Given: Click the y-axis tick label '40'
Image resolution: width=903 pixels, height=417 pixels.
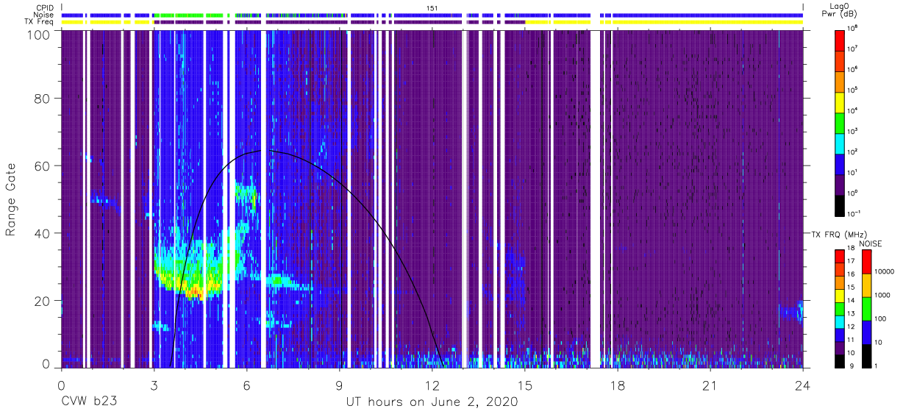Looking at the screenshot, I should pyautogui.click(x=43, y=234).
